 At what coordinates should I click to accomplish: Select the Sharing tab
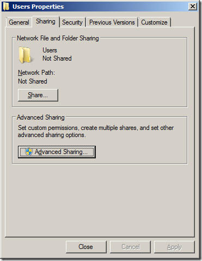coord(46,21)
